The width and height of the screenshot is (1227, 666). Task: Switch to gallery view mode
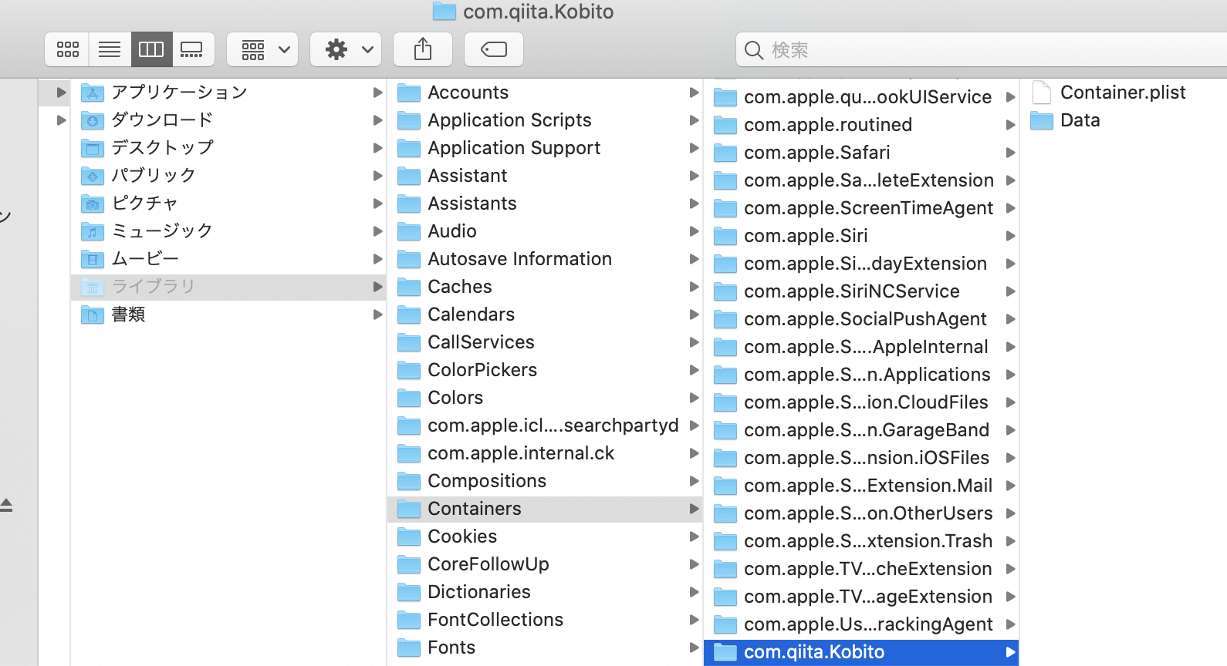click(193, 49)
